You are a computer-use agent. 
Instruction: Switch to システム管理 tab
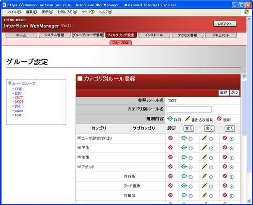(x=54, y=35)
